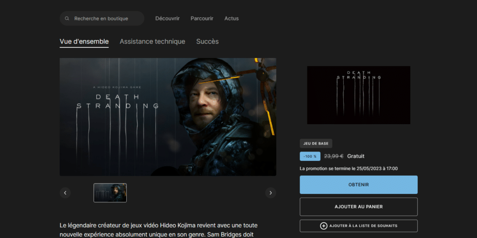Screen dimensions: 477x238
Task: Click the Gratuit price text
Action: pyautogui.click(x=355, y=156)
